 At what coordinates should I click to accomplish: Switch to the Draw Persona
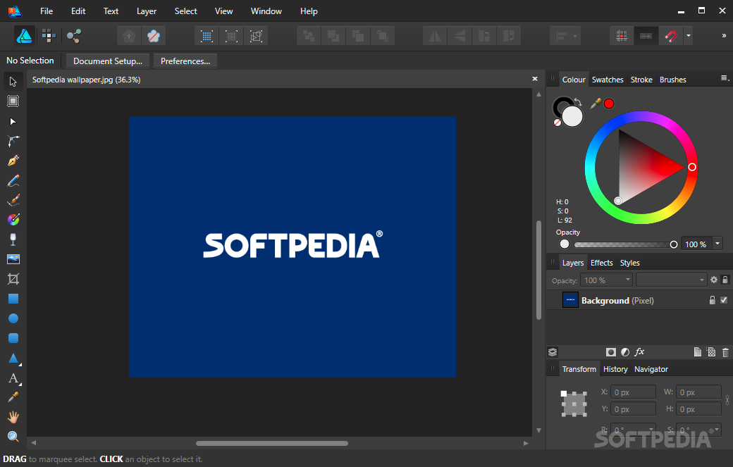pyautogui.click(x=24, y=35)
